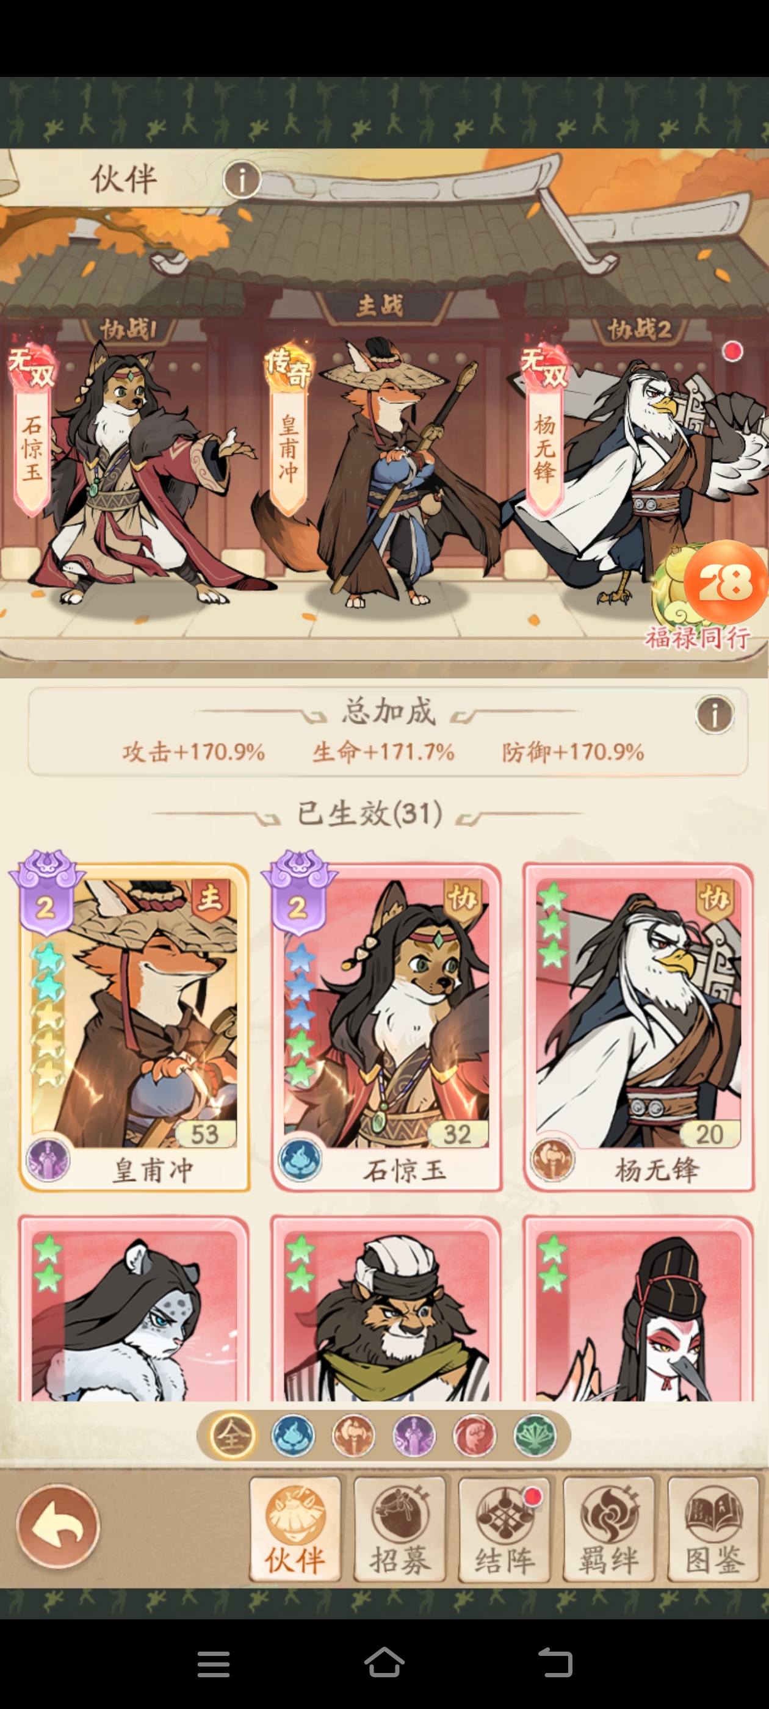Screen dimensions: 769x1709
Task: Select the green leaf faction filter
Action: pyautogui.click(x=535, y=1436)
